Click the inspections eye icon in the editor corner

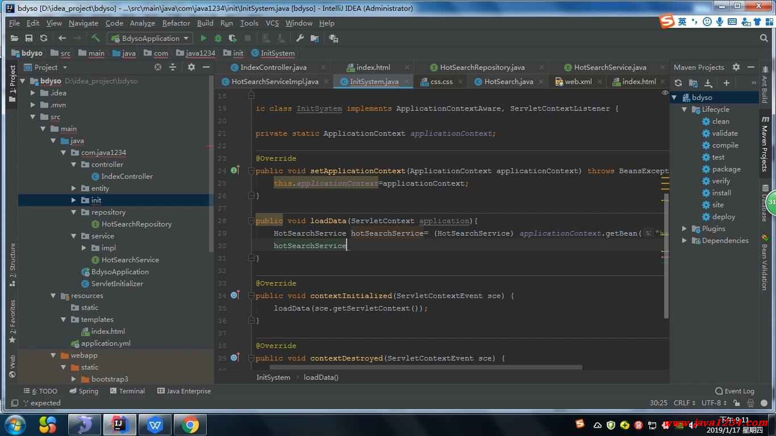(x=665, y=93)
